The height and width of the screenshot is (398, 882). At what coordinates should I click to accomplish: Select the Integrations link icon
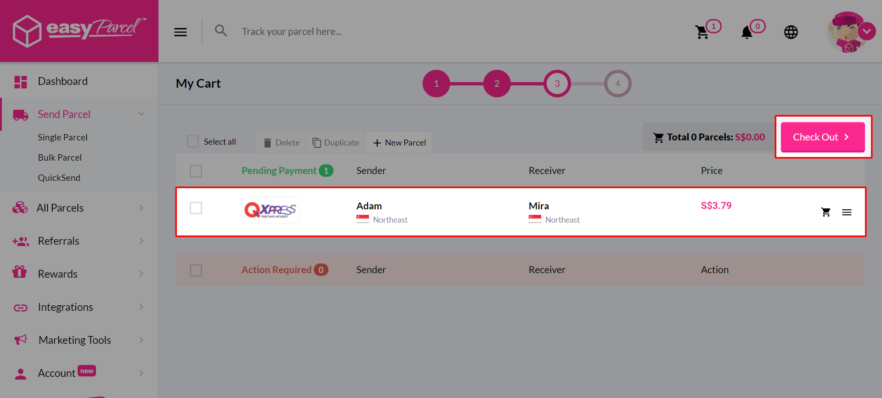20,307
